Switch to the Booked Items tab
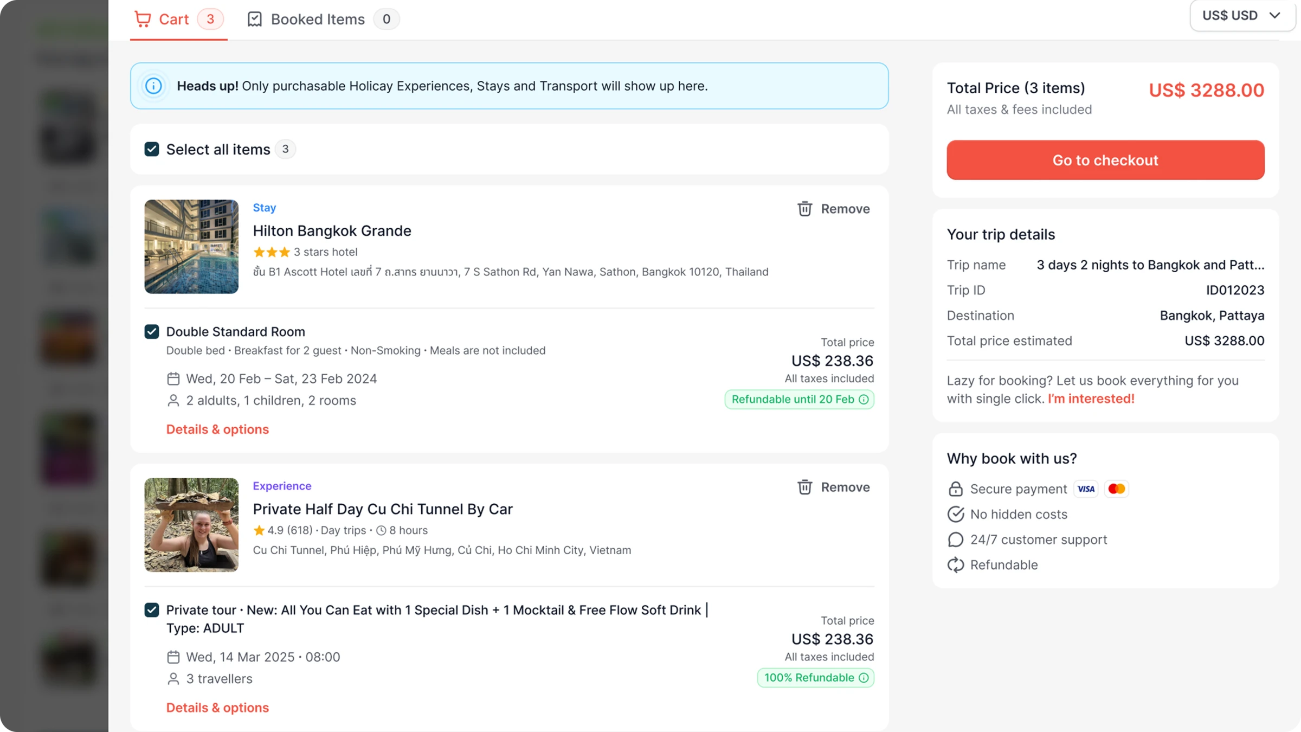Viewport: 1301px width, 732px height. pyautogui.click(x=318, y=19)
